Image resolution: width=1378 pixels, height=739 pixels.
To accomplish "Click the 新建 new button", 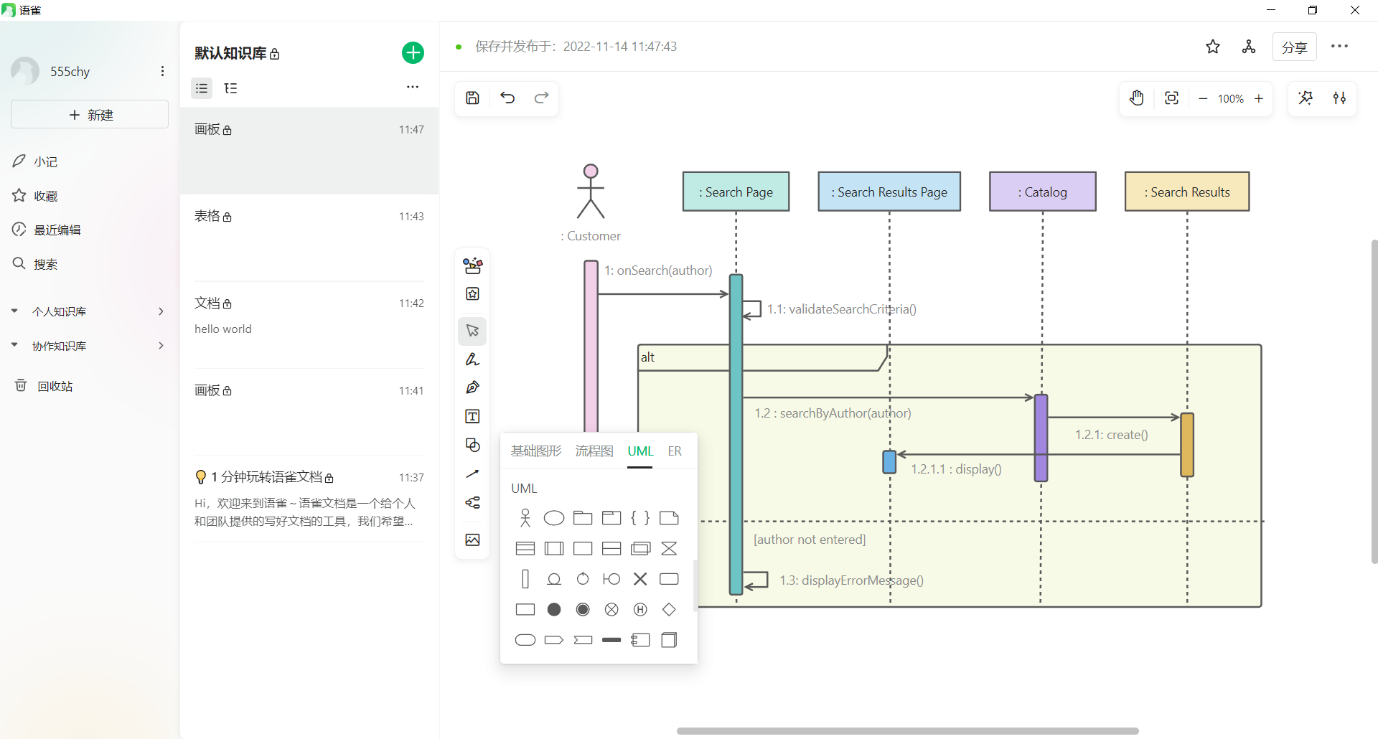I will pos(90,115).
